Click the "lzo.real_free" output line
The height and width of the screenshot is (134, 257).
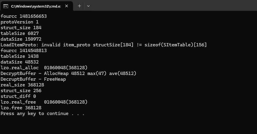coord(44,102)
